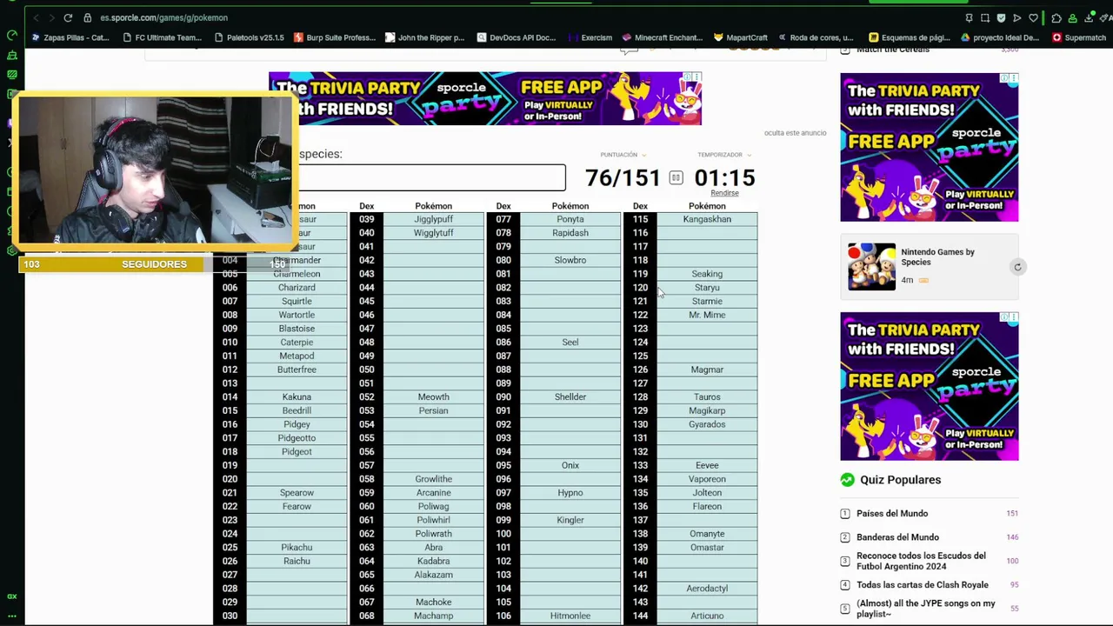Open the Paises del Mundo quiz

pos(892,514)
